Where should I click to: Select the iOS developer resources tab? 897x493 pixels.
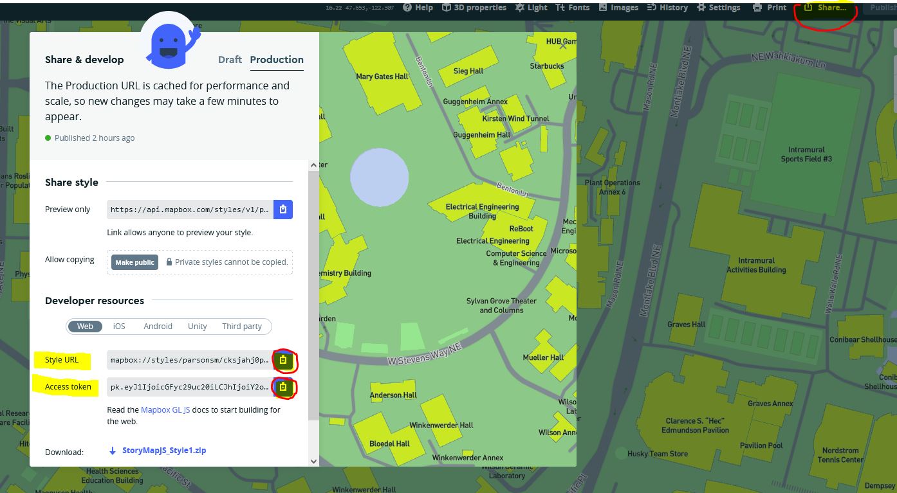point(119,327)
